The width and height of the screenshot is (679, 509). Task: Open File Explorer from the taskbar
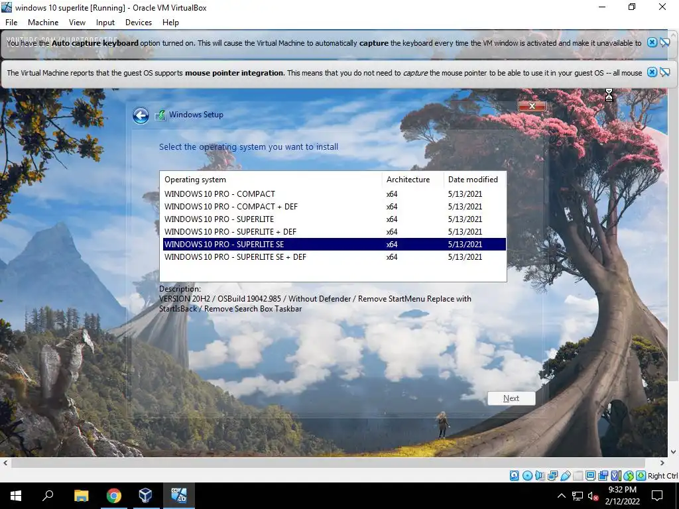coord(81,496)
